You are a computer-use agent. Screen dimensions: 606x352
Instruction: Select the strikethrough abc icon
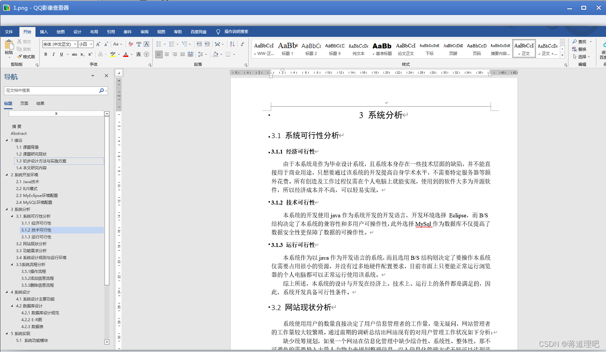[75, 54]
